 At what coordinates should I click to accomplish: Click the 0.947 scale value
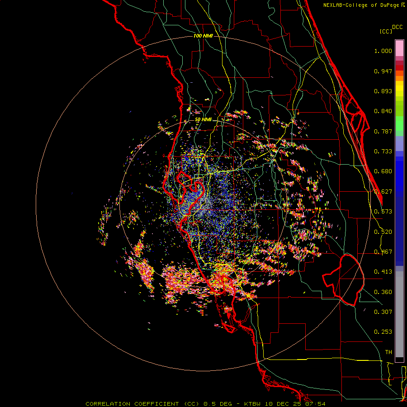383,71
